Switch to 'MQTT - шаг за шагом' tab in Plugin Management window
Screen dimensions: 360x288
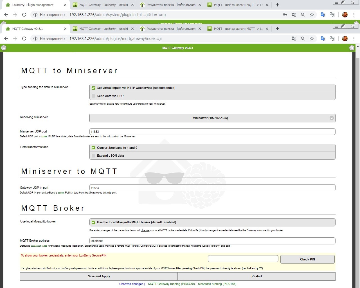pyautogui.click(x=238, y=5)
